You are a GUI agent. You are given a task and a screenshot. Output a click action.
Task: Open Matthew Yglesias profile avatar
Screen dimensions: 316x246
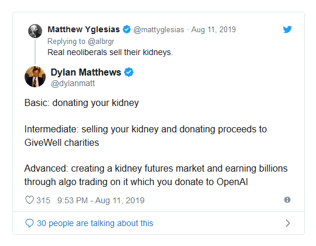click(35, 31)
